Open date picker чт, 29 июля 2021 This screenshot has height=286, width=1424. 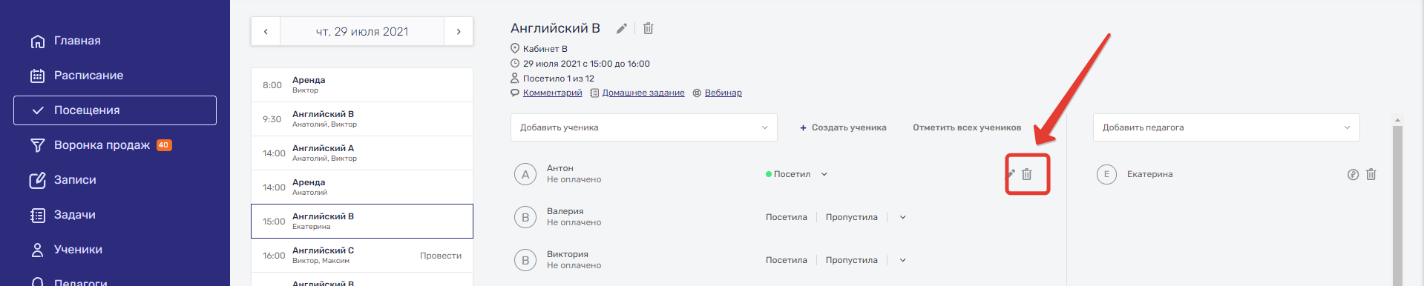click(x=362, y=31)
